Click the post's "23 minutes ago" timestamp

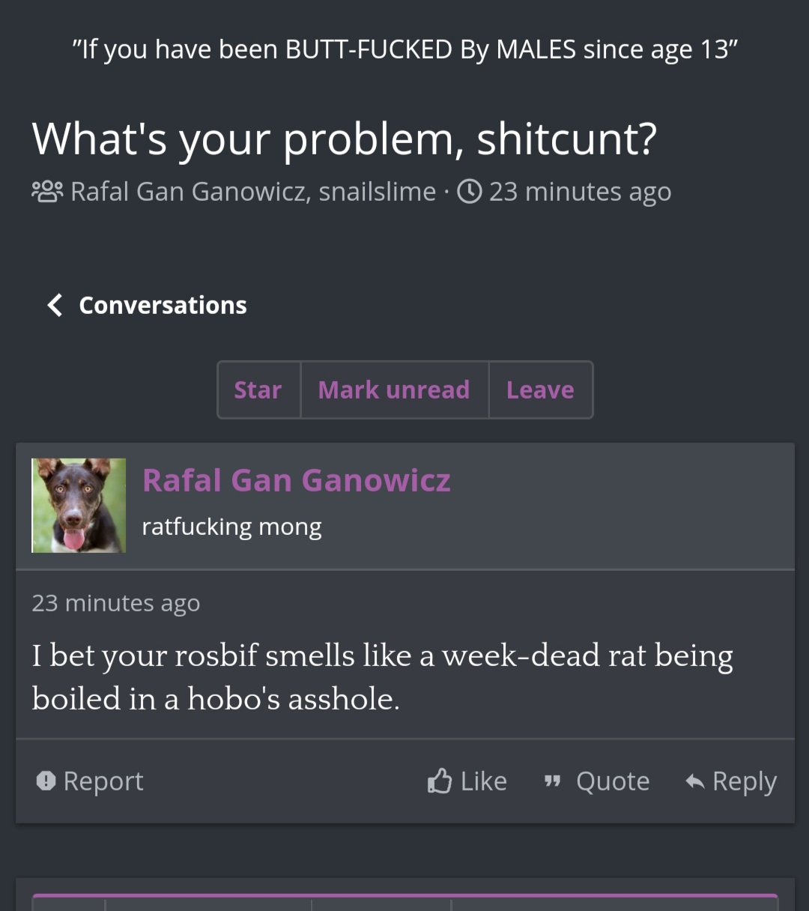pyautogui.click(x=116, y=603)
